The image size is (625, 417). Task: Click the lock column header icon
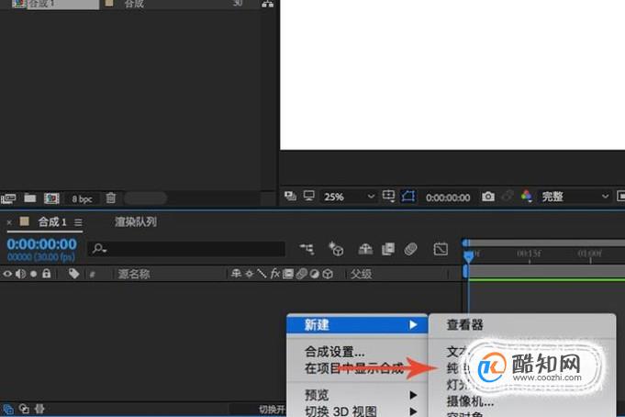(46, 274)
